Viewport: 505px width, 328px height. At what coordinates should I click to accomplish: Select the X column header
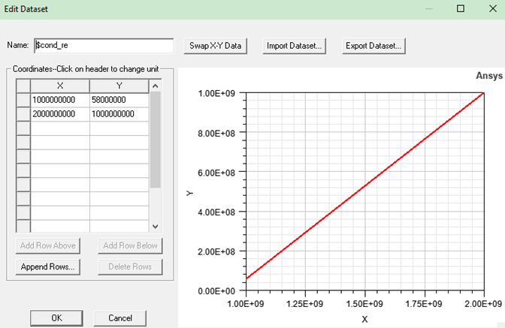[60, 86]
